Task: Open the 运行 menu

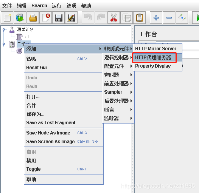Action: pyautogui.click(x=56, y=6)
